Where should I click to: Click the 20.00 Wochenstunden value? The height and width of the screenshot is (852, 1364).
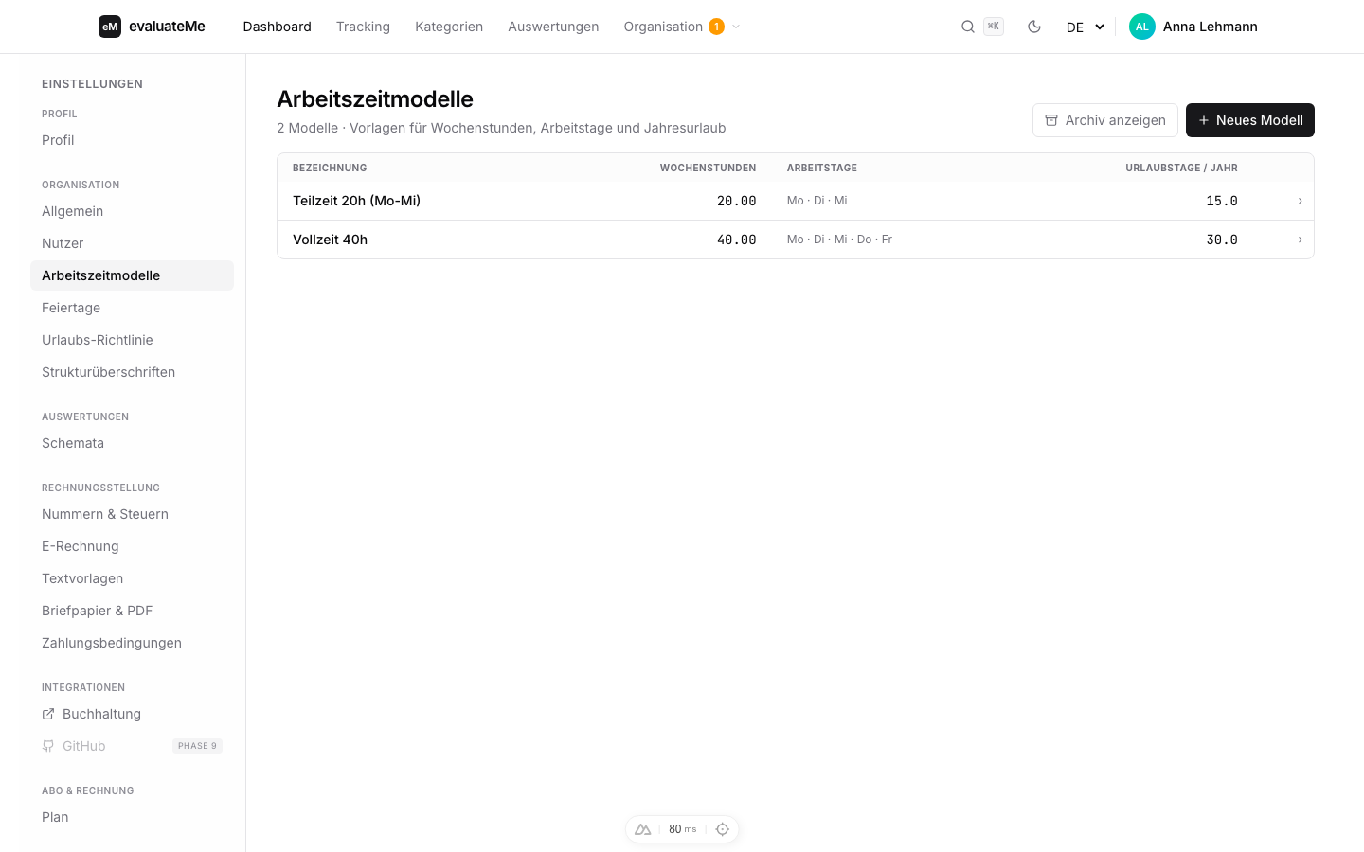point(736,201)
